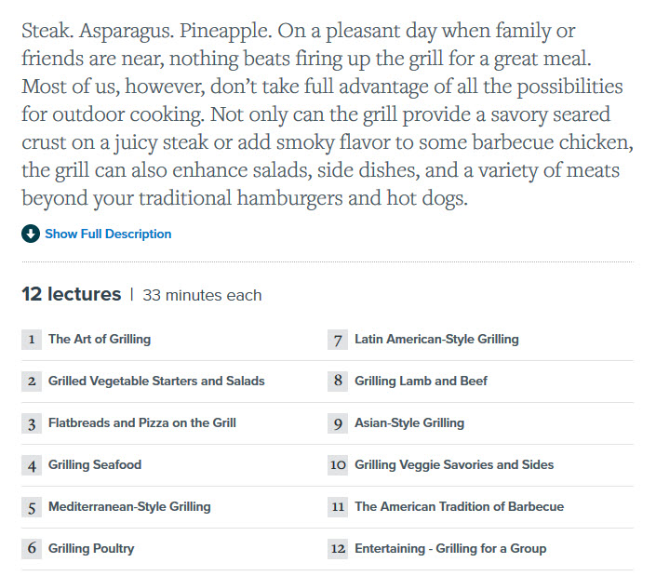The width and height of the screenshot is (656, 576).
Task: Open Latin American-Style Grilling lecture
Action: click(436, 339)
